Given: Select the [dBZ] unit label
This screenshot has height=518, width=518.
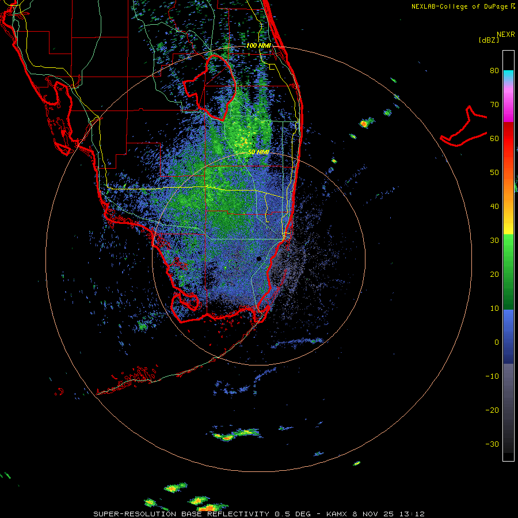Looking at the screenshot, I should click(x=489, y=40).
